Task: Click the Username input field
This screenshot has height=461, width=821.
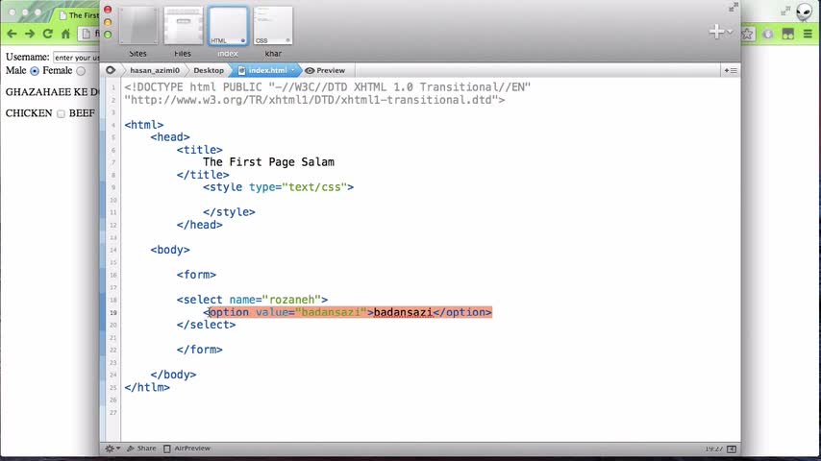Action: click(77, 57)
